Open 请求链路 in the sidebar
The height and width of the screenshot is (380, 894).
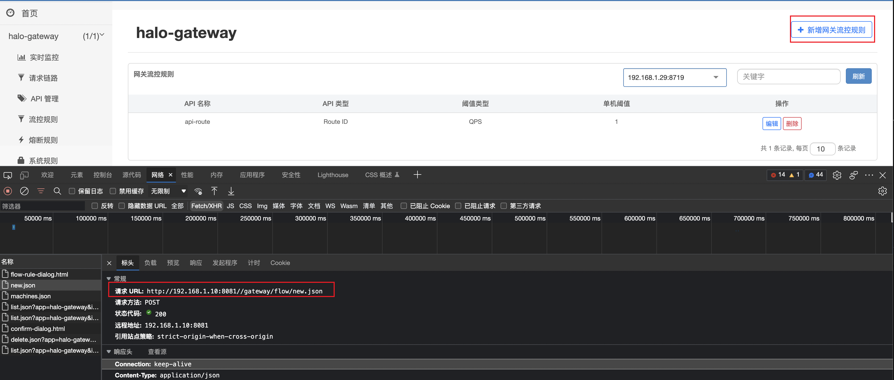43,78
